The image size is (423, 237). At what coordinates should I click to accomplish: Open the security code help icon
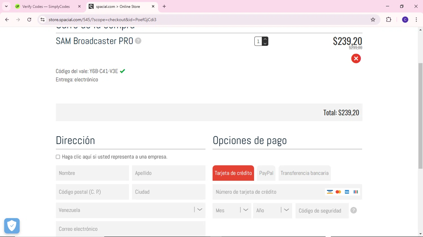click(x=353, y=210)
